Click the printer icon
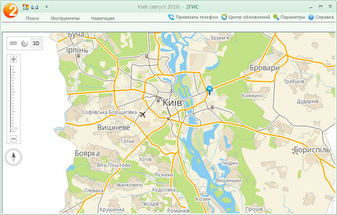The width and height of the screenshot is (337, 215). coord(35,7)
